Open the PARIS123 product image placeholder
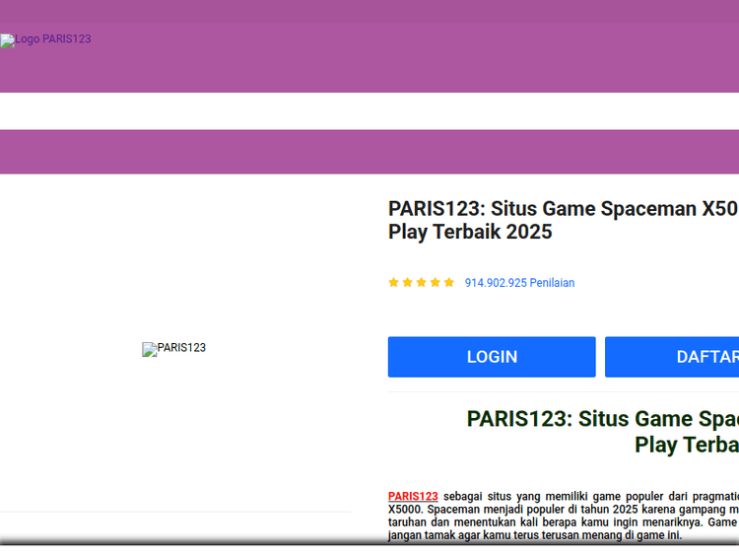The height and width of the screenshot is (555, 739). click(174, 349)
